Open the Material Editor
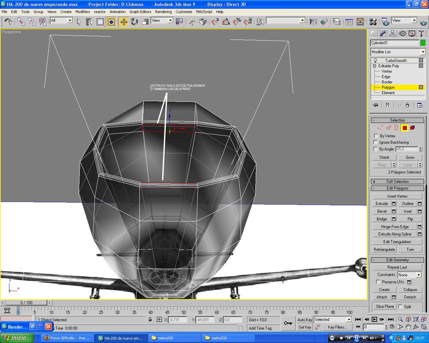The width and height of the screenshot is (429, 343). point(373,22)
